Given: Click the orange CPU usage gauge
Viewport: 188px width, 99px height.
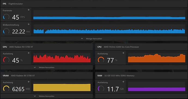Looking at the screenshot, I should pos(101,60).
